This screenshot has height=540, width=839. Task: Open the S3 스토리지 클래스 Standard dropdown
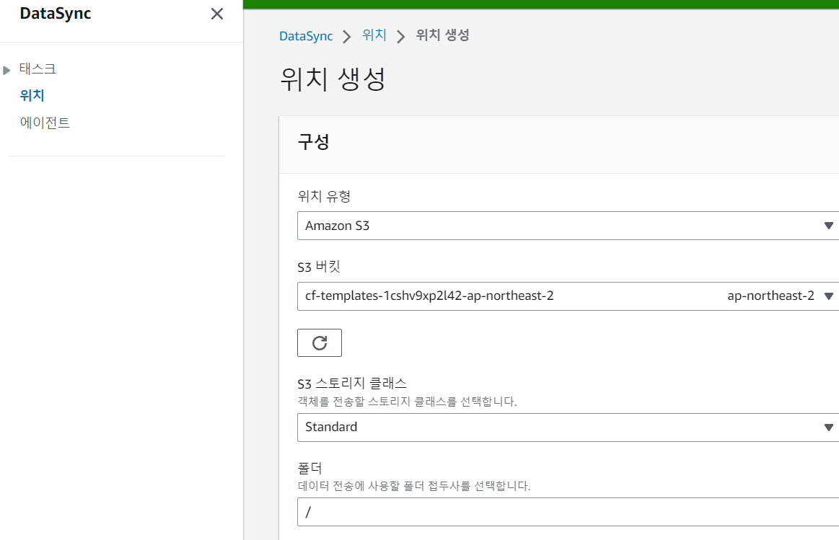[x=568, y=428]
